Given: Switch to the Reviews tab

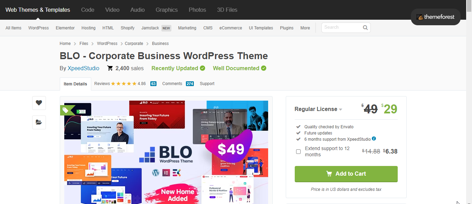Looking at the screenshot, I should (102, 84).
